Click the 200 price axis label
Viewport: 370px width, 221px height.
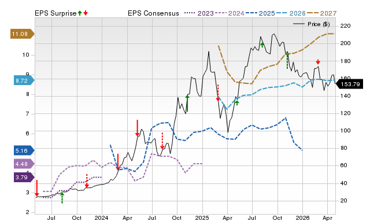coord(345,43)
